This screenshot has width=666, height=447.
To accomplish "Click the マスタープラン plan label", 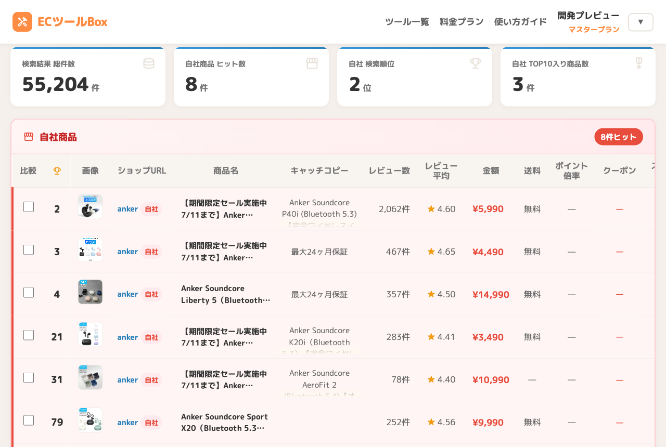I will [x=594, y=30].
